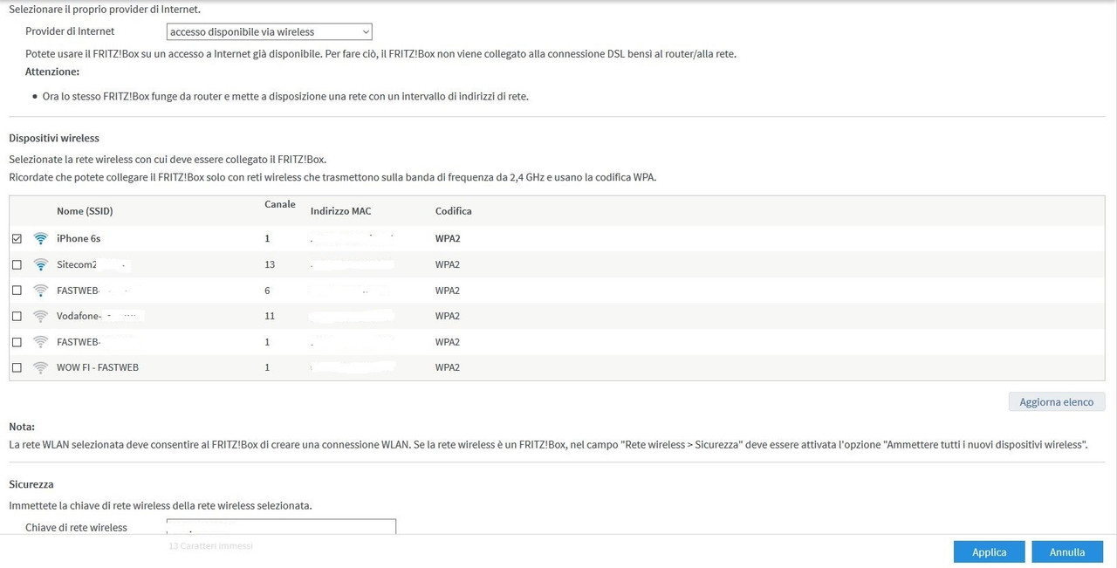1117x568 pixels.
Task: Click the channel 13 value for Sitecom
Action: coord(270,264)
